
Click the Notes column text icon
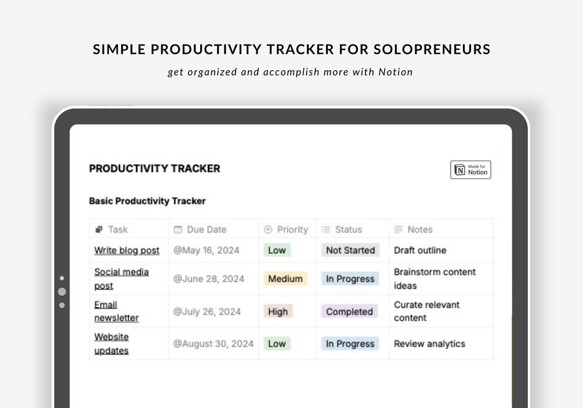click(399, 230)
